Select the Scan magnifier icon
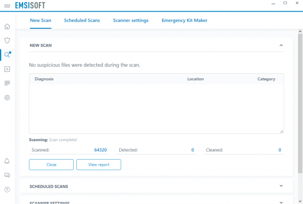Screen dimensions: 303x204 pyautogui.click(x=8, y=55)
